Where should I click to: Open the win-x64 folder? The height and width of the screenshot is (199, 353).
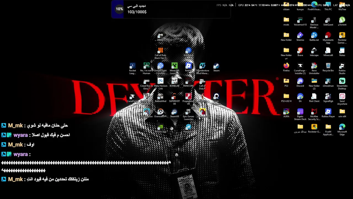[x=342, y=113]
